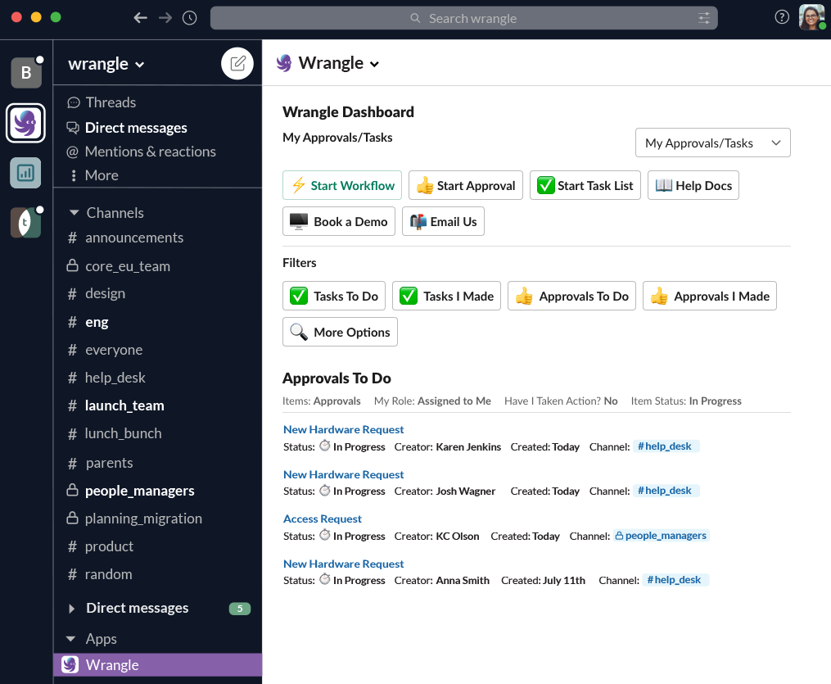The height and width of the screenshot is (684, 831).
Task: Open the launch_team channel
Action: click(x=124, y=405)
